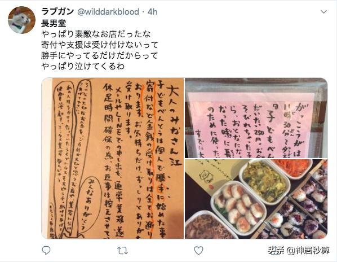
Task: Click the shredded carrot container in photo
Action: point(292,167)
